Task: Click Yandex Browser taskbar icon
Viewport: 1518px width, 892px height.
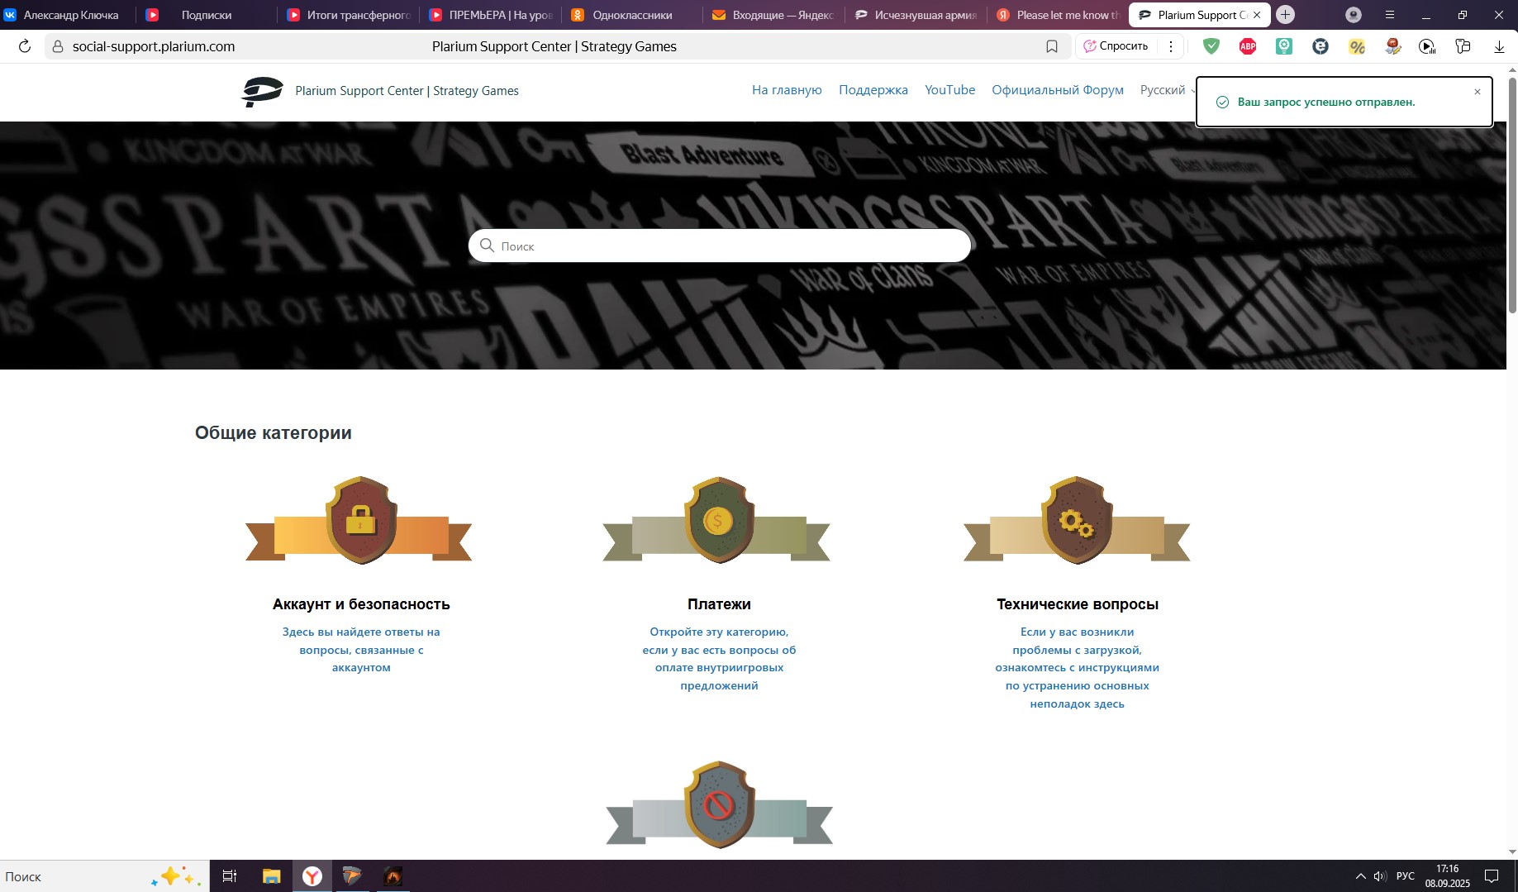Action: [312, 876]
